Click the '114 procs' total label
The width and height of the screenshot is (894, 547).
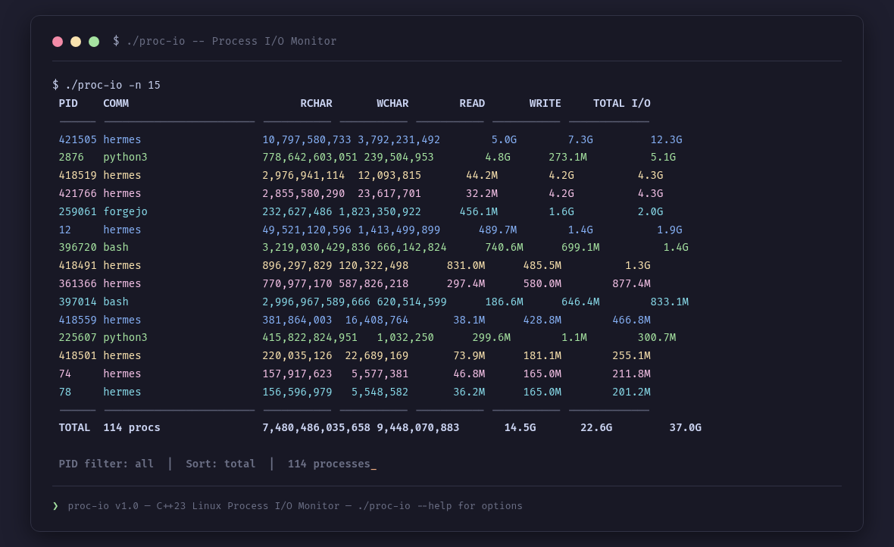point(132,427)
